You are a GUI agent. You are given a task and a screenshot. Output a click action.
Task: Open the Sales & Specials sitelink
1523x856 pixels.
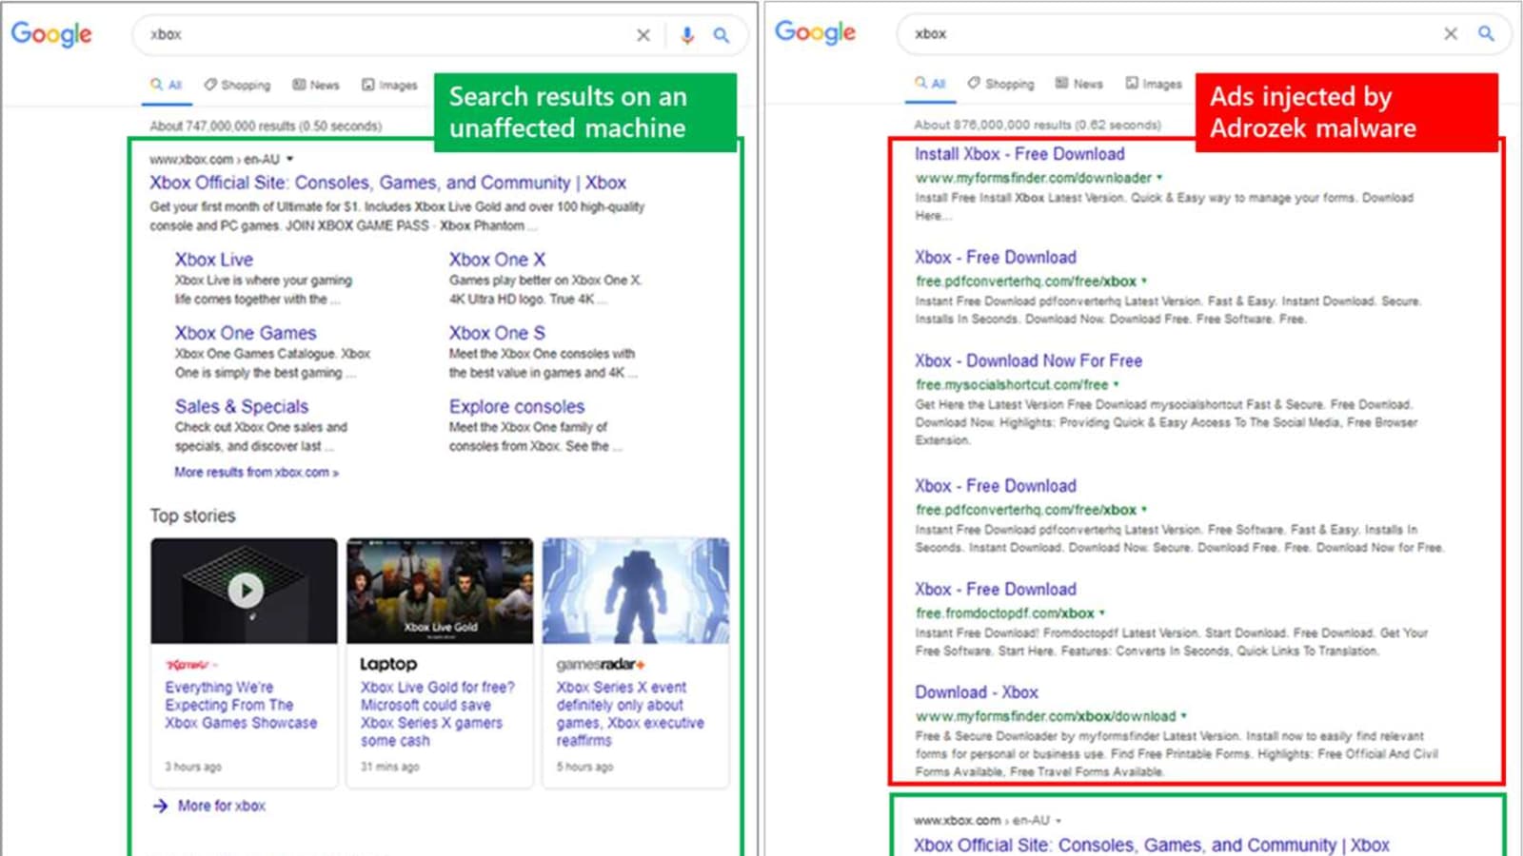[x=242, y=406]
